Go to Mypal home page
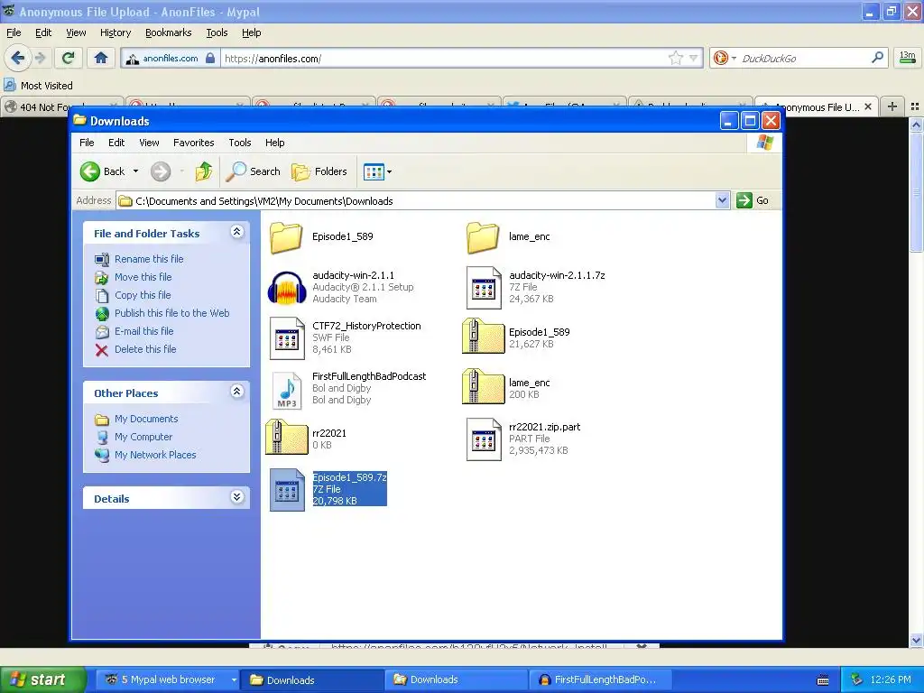 (101, 58)
